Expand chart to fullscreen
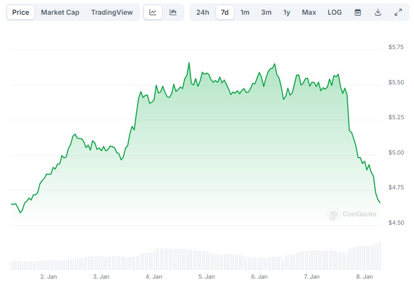Image resolution: width=414 pixels, height=287 pixels. coord(398,12)
